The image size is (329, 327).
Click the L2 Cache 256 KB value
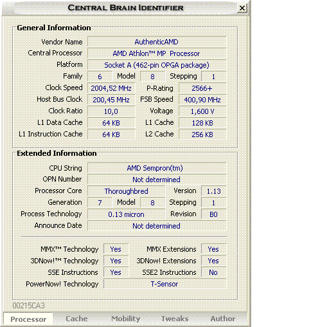202,135
